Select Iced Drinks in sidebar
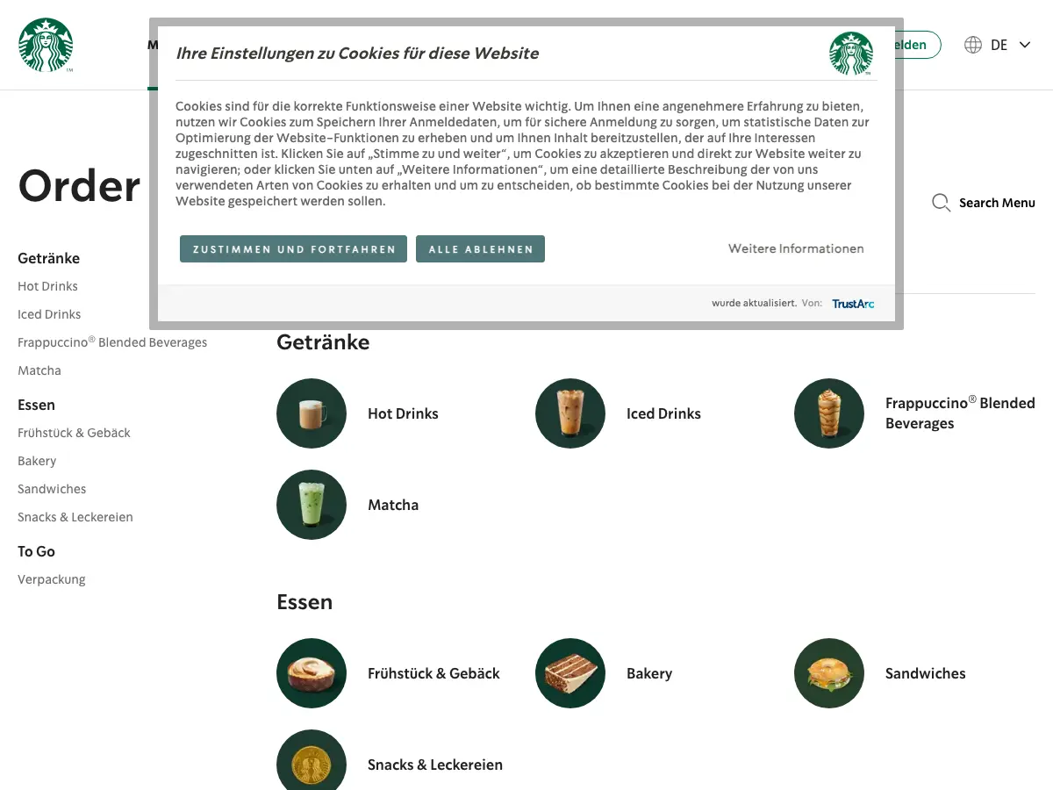 tap(49, 314)
